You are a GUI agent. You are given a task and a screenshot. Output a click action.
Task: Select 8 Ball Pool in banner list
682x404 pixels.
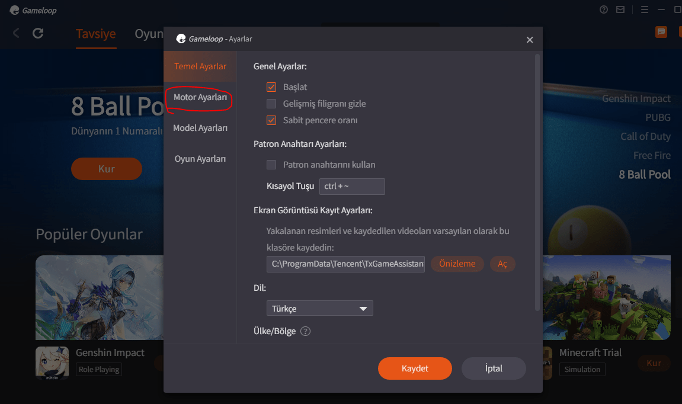(645, 175)
